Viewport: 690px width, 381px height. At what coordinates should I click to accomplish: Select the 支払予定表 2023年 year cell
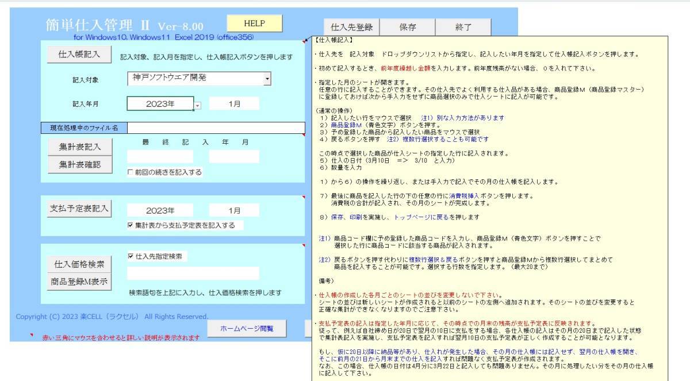(x=160, y=211)
